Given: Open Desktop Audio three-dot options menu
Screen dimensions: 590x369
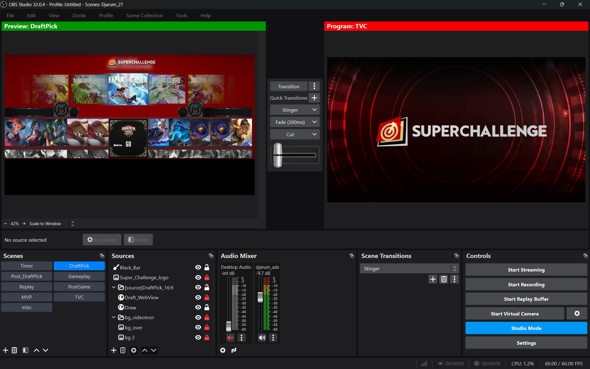Looking at the screenshot, I should [242, 338].
